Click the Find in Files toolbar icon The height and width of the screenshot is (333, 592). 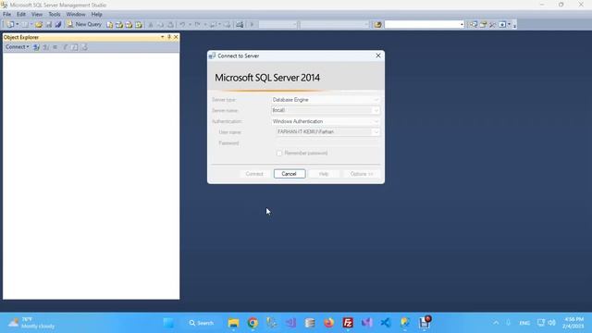pyautogui.click(x=377, y=25)
